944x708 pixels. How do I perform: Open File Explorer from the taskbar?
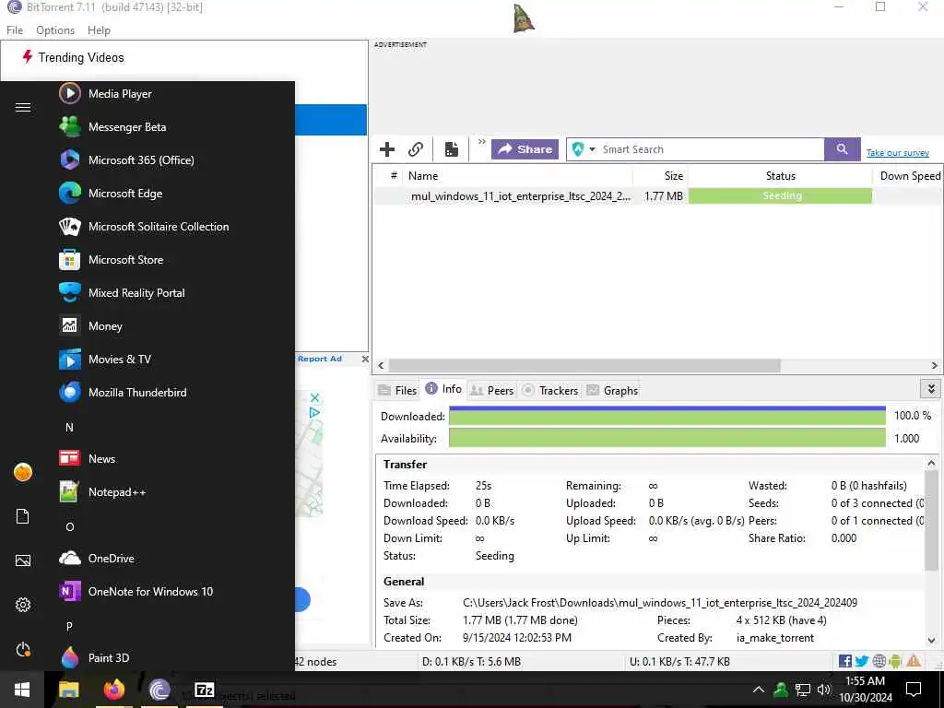tap(68, 690)
